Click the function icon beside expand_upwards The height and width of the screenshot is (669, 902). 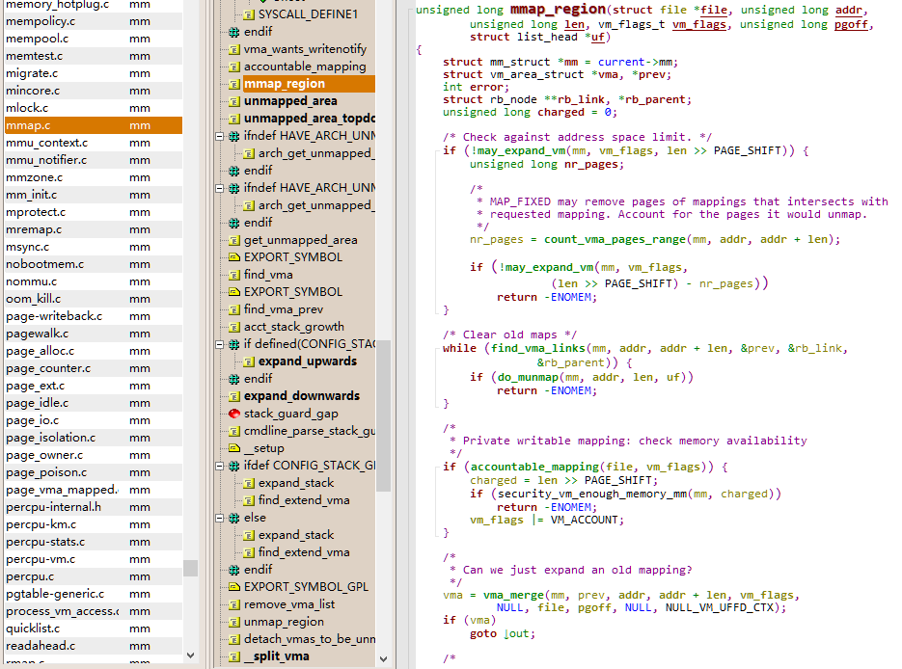(x=249, y=361)
